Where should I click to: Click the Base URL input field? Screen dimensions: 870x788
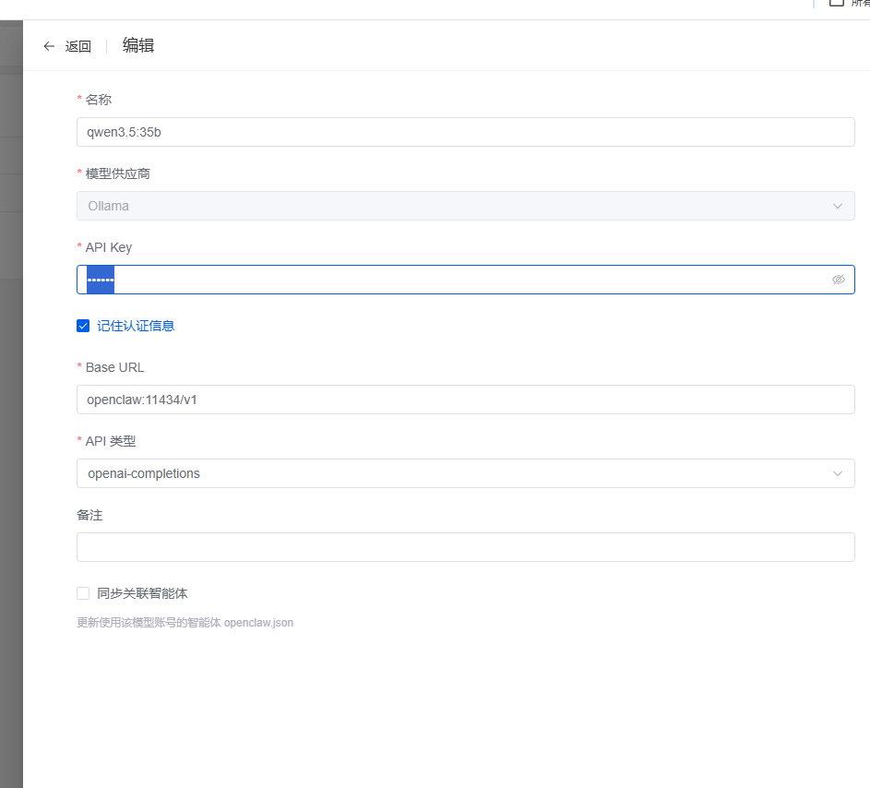[x=465, y=400]
